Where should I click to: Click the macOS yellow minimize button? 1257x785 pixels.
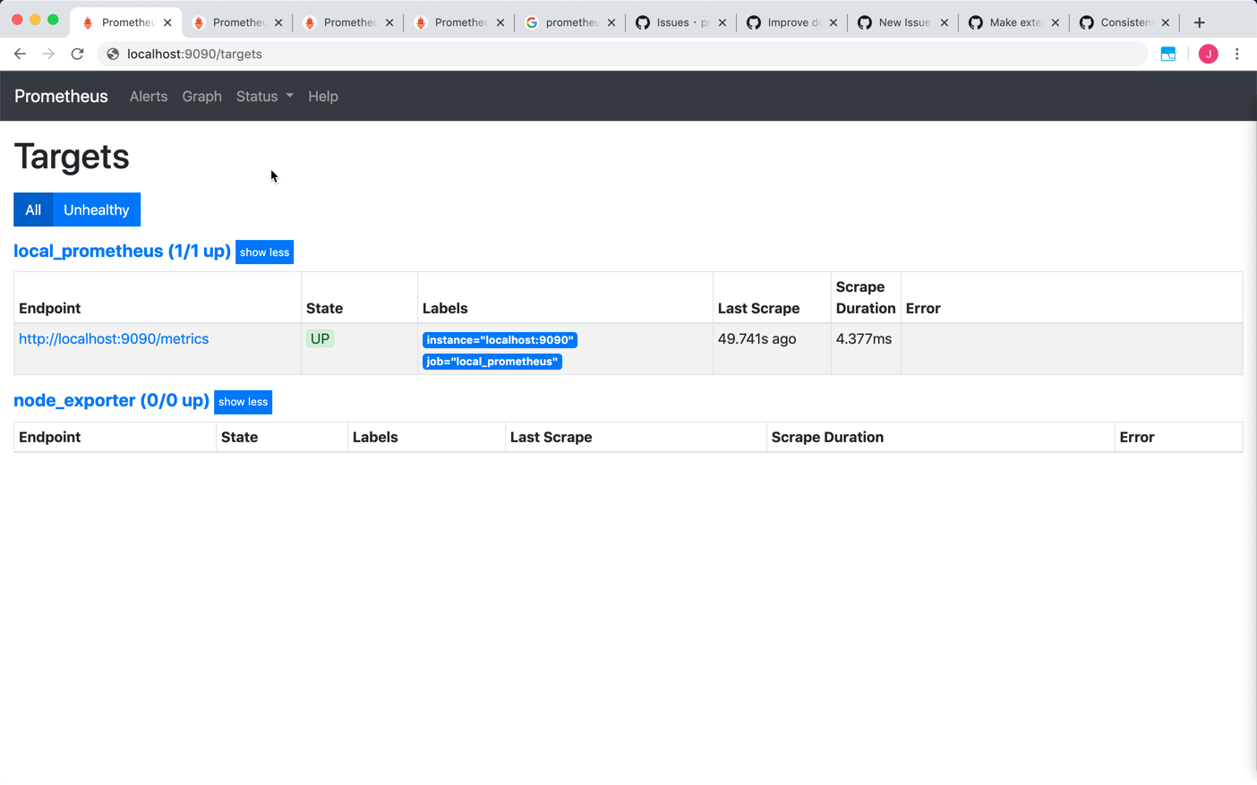click(35, 20)
